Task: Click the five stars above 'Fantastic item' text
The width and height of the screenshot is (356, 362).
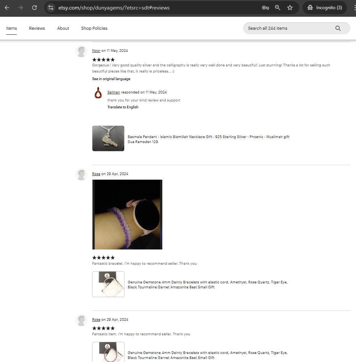Action: (x=104, y=328)
